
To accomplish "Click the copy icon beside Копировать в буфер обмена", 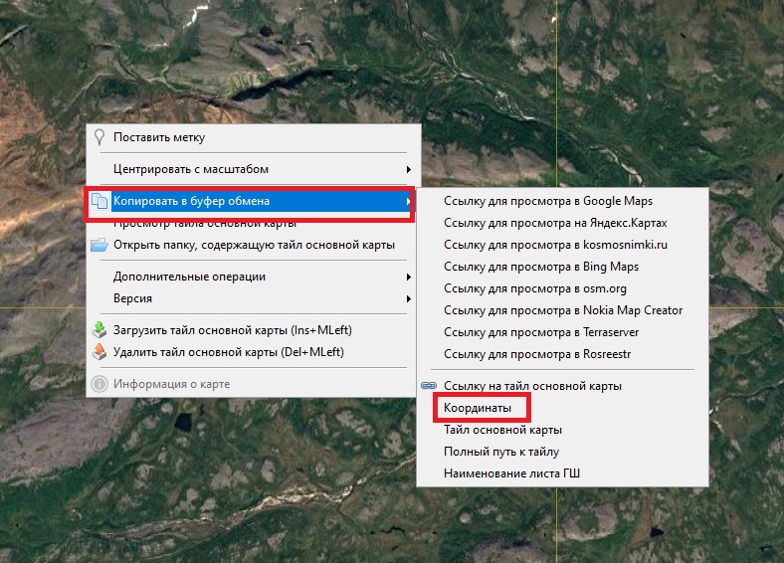I will 99,201.
